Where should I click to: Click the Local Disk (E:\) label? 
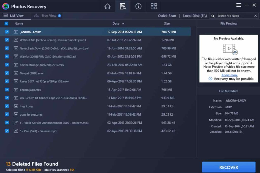point(195,16)
